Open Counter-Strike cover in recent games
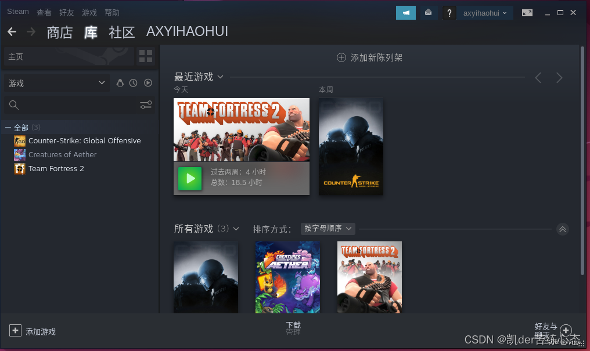The width and height of the screenshot is (590, 351). [x=351, y=147]
